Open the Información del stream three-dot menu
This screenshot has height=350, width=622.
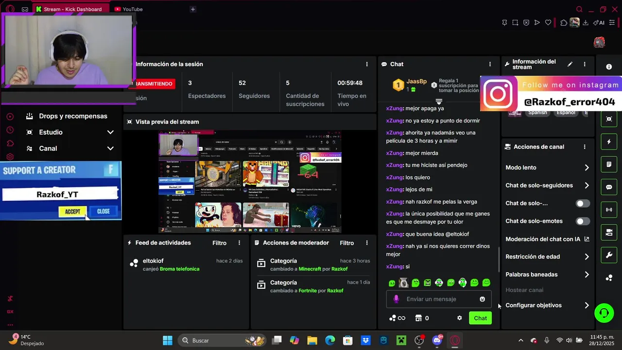[585, 64]
